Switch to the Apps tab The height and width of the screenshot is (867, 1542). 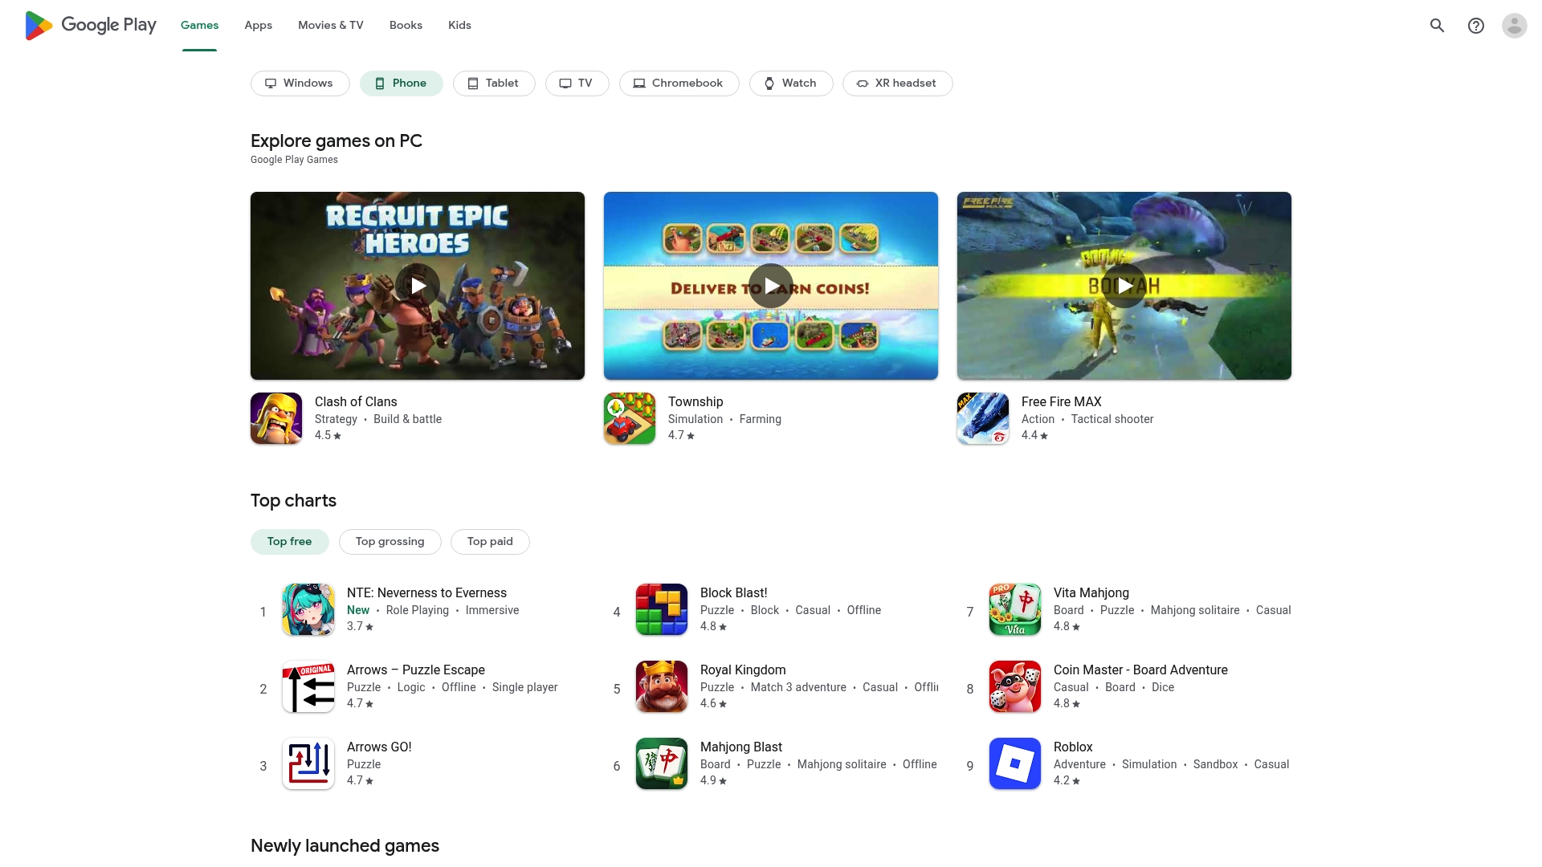point(259,26)
